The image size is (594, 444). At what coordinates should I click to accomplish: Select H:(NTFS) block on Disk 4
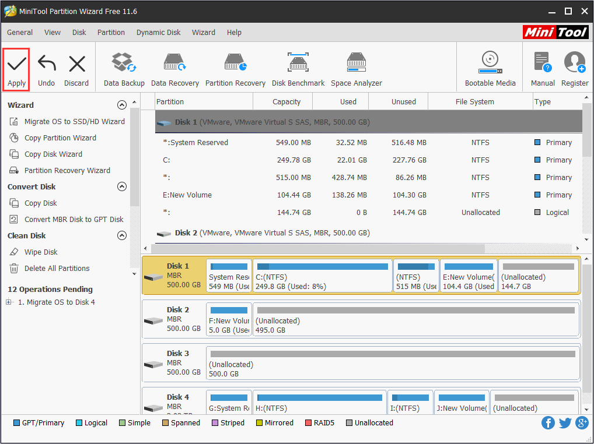pyautogui.click(x=320, y=403)
